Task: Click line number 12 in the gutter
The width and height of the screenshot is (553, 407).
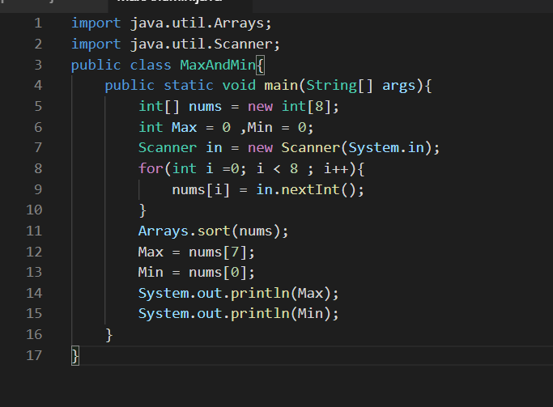Action: pos(34,252)
